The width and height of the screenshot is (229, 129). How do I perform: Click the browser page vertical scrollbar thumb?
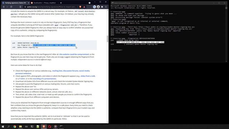(x=107, y=39)
